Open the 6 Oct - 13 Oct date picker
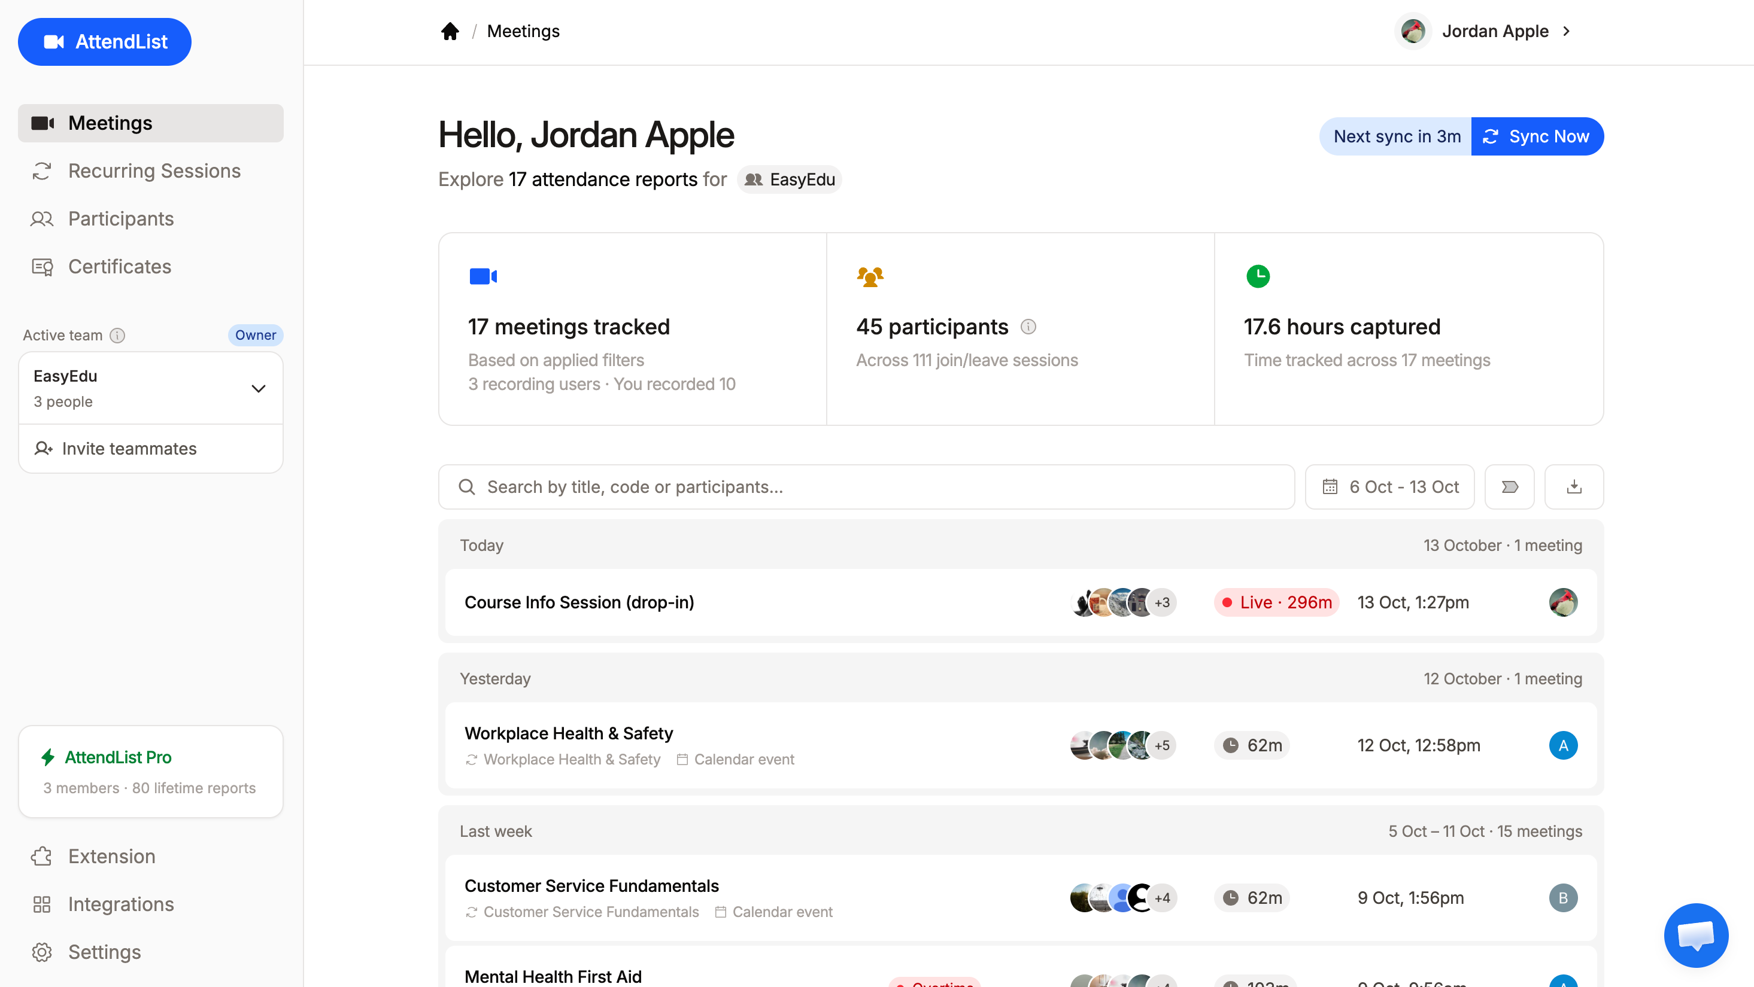Image resolution: width=1754 pixels, height=987 pixels. (1389, 487)
